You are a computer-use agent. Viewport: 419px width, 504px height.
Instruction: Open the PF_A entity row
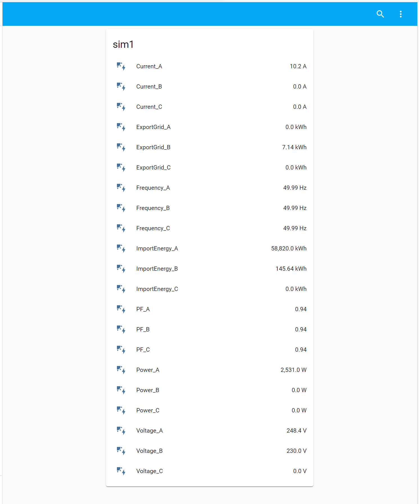(143, 309)
